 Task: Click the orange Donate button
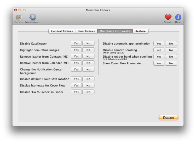pyautogui.click(x=168, y=117)
